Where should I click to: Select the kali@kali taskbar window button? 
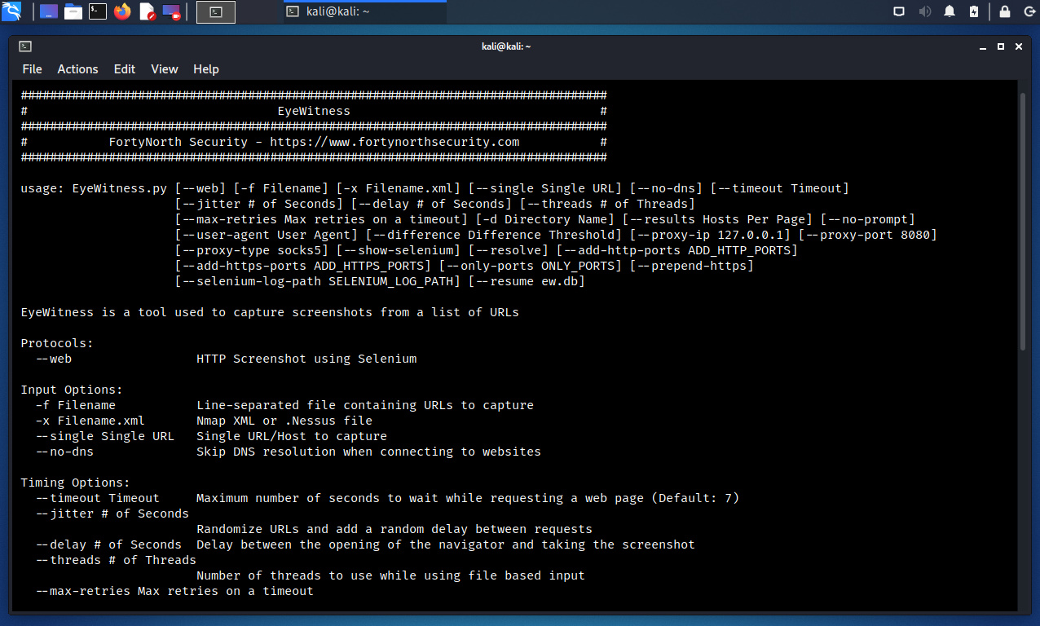pos(364,11)
